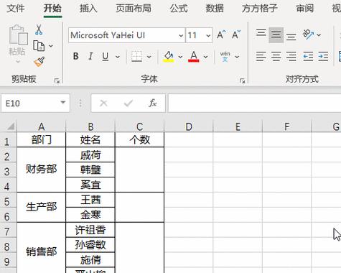The height and width of the screenshot is (273, 341).
Task: Decrease indent
Action: coord(308,57)
